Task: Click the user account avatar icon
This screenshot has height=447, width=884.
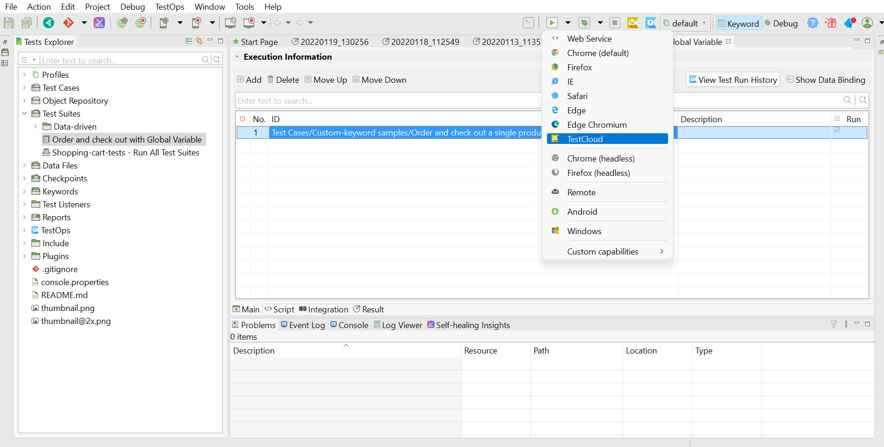Action: 867,23
